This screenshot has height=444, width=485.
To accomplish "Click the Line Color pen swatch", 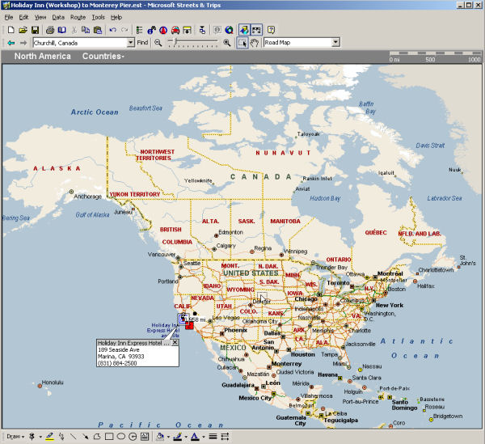I will [178, 437].
